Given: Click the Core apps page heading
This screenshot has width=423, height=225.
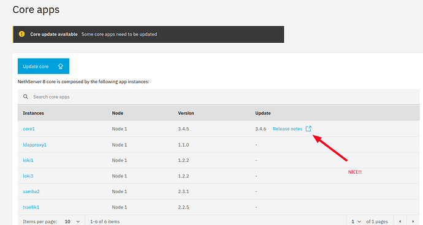Looking at the screenshot, I should (36, 10).
